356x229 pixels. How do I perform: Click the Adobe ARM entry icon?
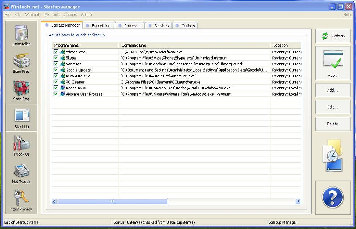pos(62,88)
